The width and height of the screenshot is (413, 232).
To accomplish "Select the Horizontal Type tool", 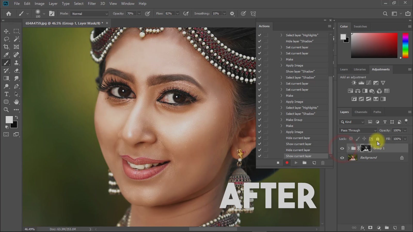I will (6, 94).
